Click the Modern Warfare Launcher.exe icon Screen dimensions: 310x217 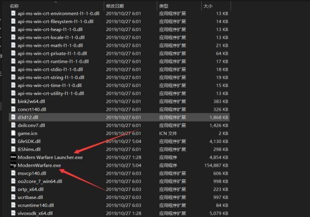[x=14, y=157]
